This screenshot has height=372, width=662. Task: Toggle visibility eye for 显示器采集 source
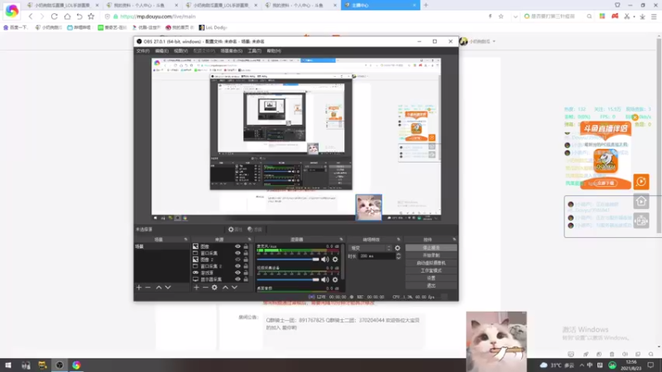(x=237, y=279)
